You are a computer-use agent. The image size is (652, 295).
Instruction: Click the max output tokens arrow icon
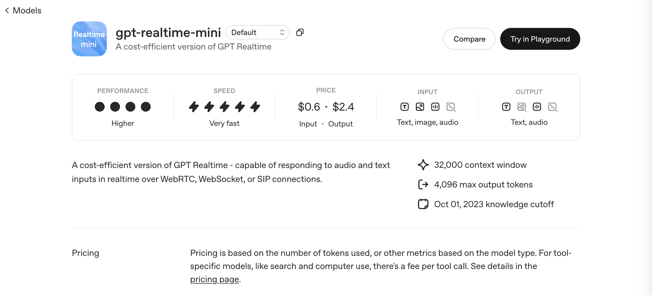click(423, 184)
